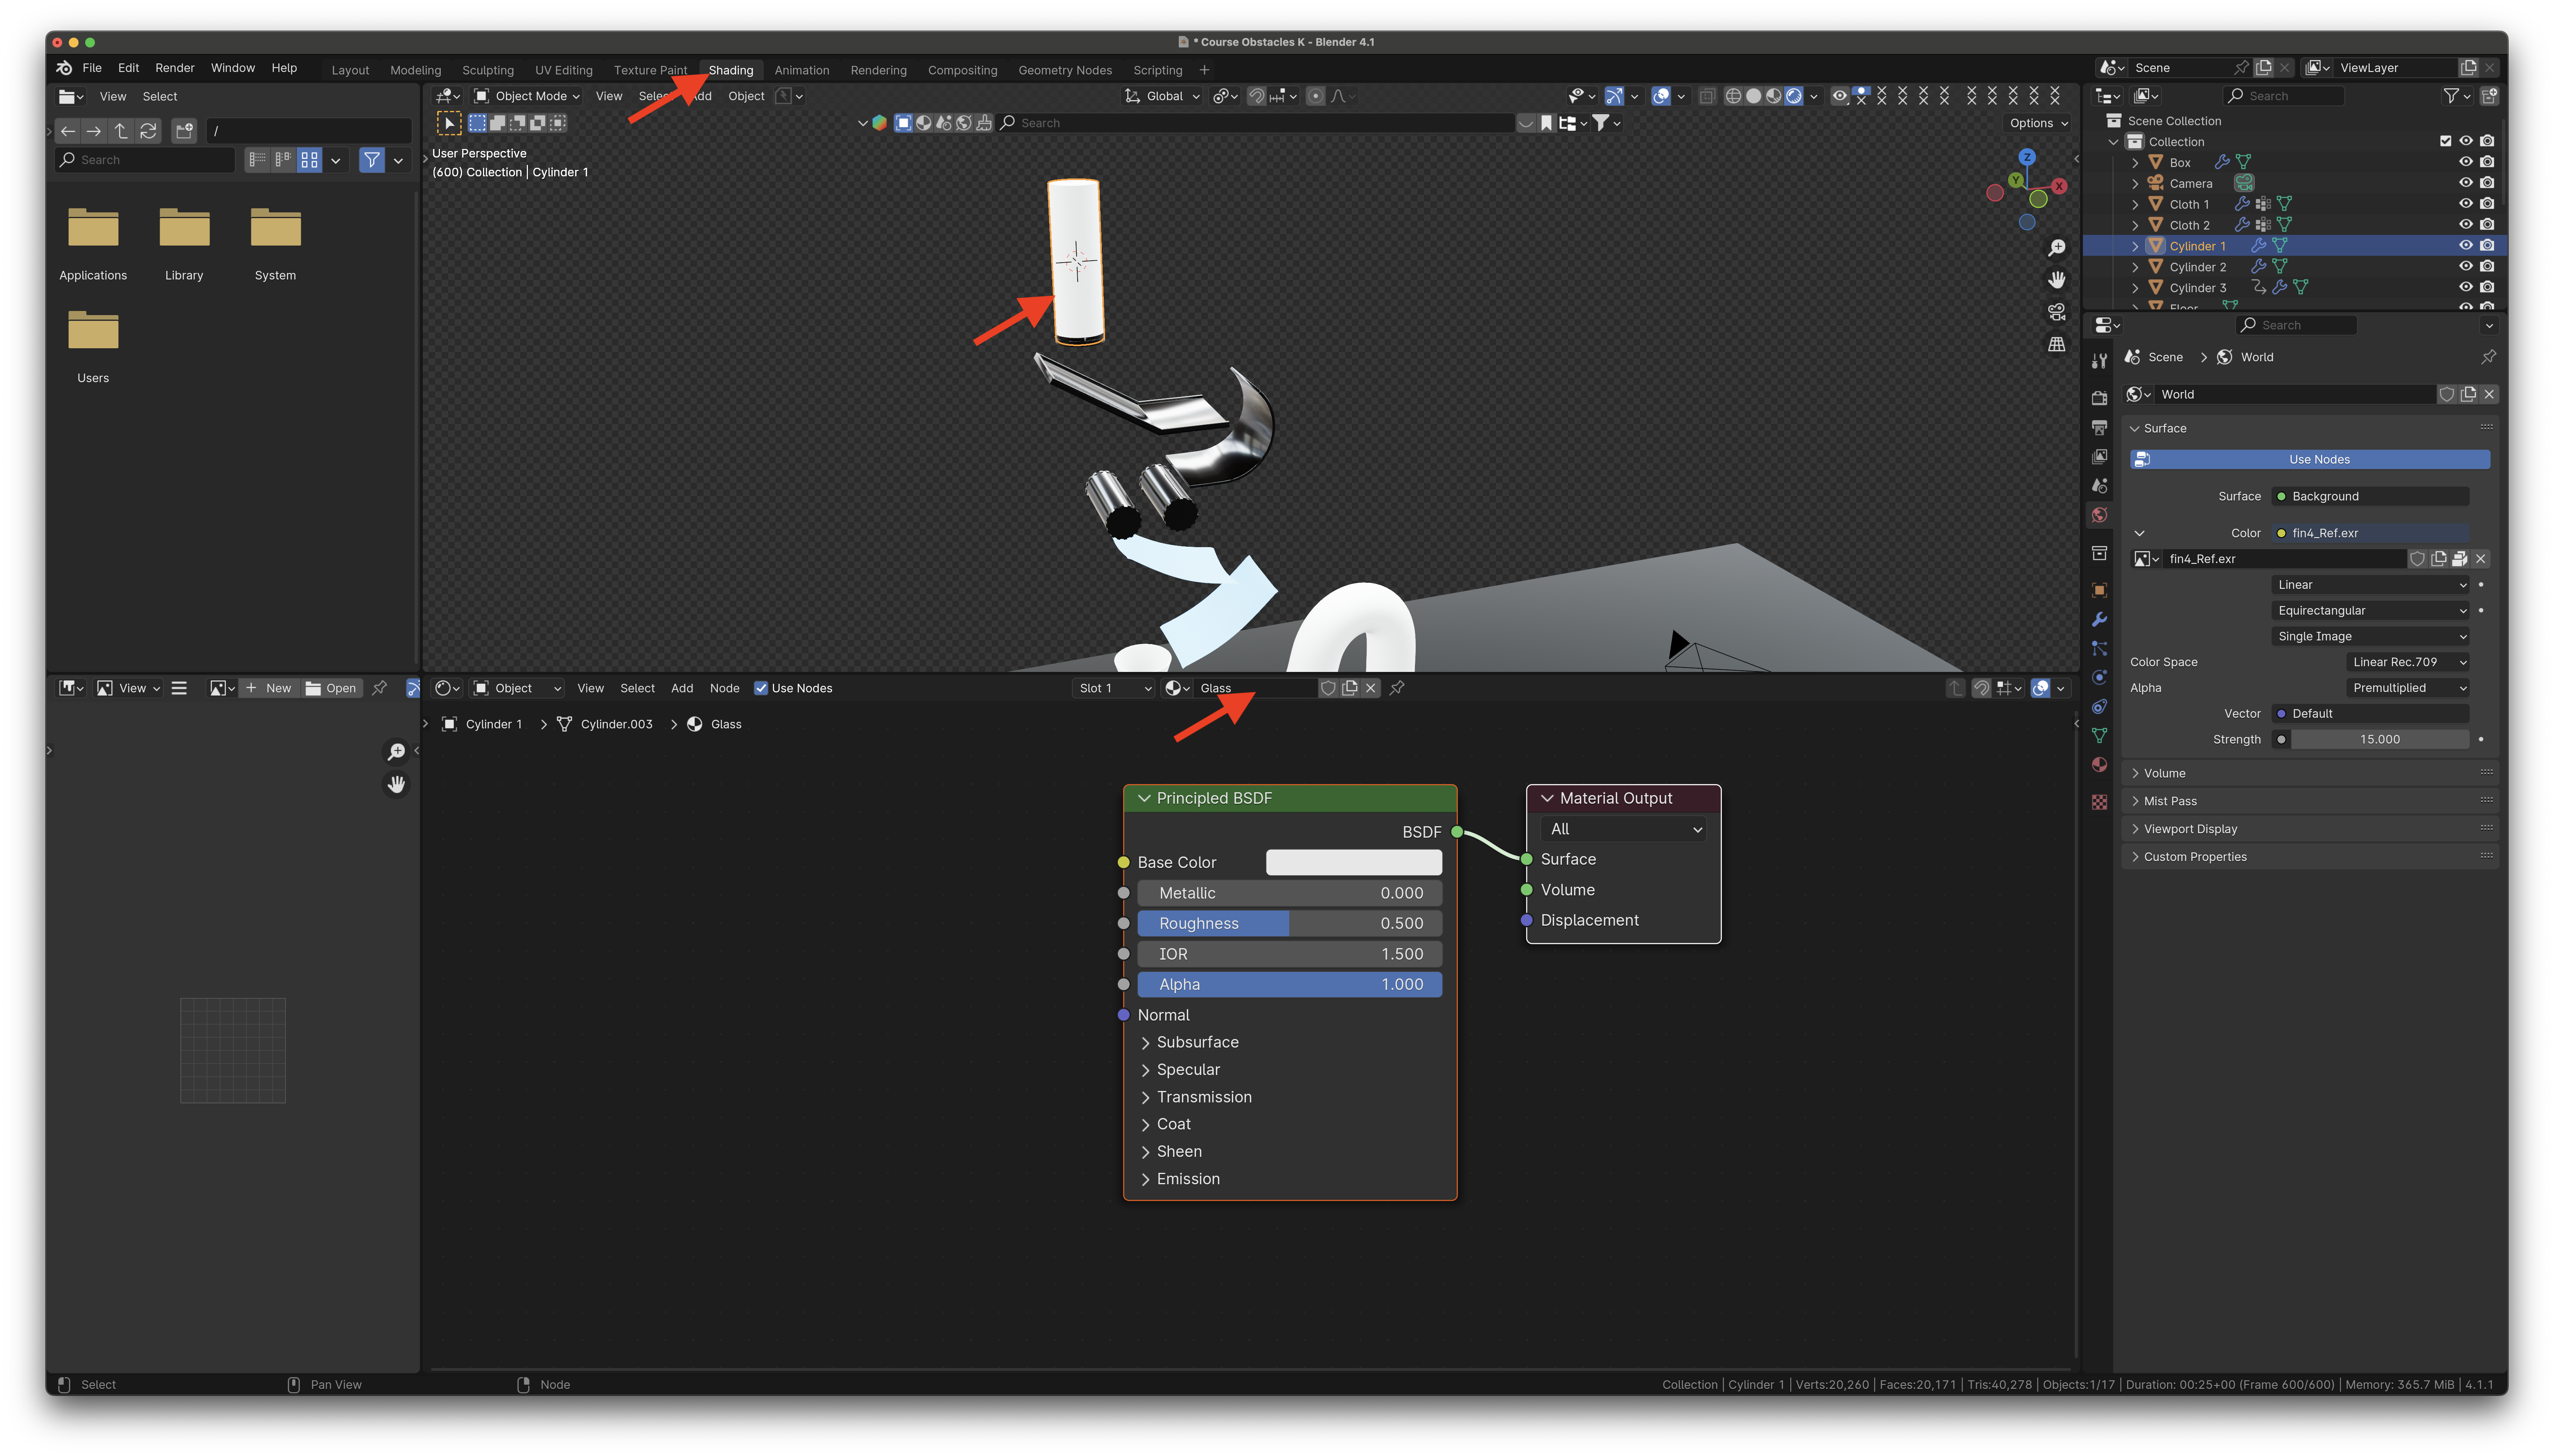Click the Open image button
Screen dimensions: 2554x1456
[331, 688]
